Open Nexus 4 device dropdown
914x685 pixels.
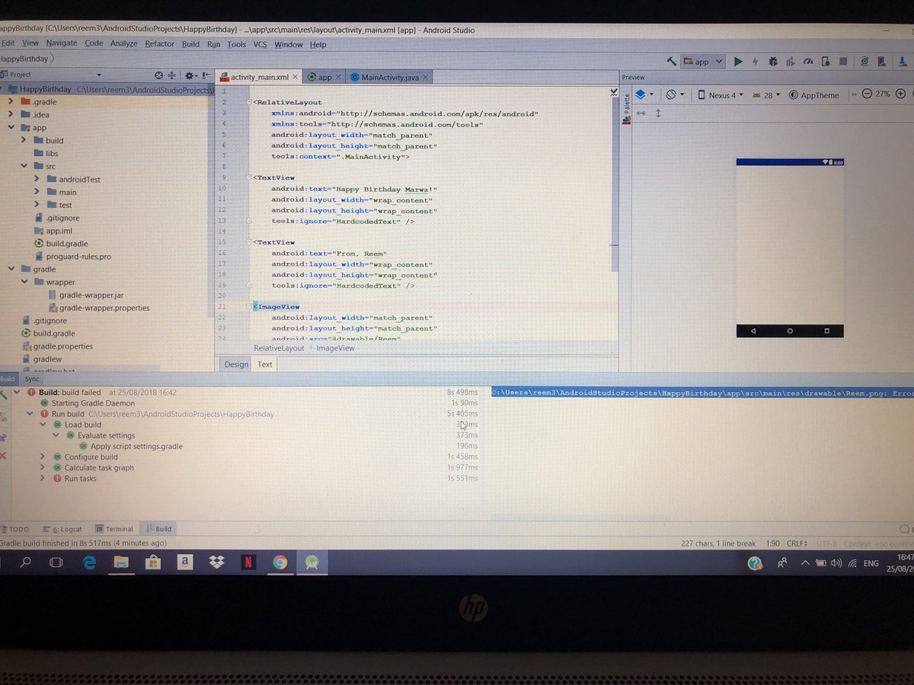[721, 95]
